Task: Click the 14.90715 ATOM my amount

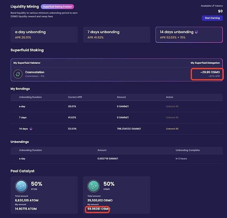Action: tap(26, 209)
